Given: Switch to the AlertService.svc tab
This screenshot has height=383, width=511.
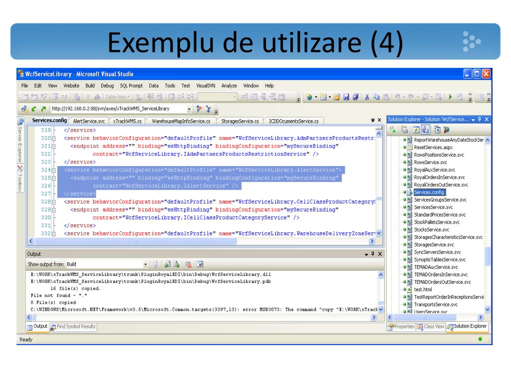Looking at the screenshot, I should pyautogui.click(x=89, y=121).
